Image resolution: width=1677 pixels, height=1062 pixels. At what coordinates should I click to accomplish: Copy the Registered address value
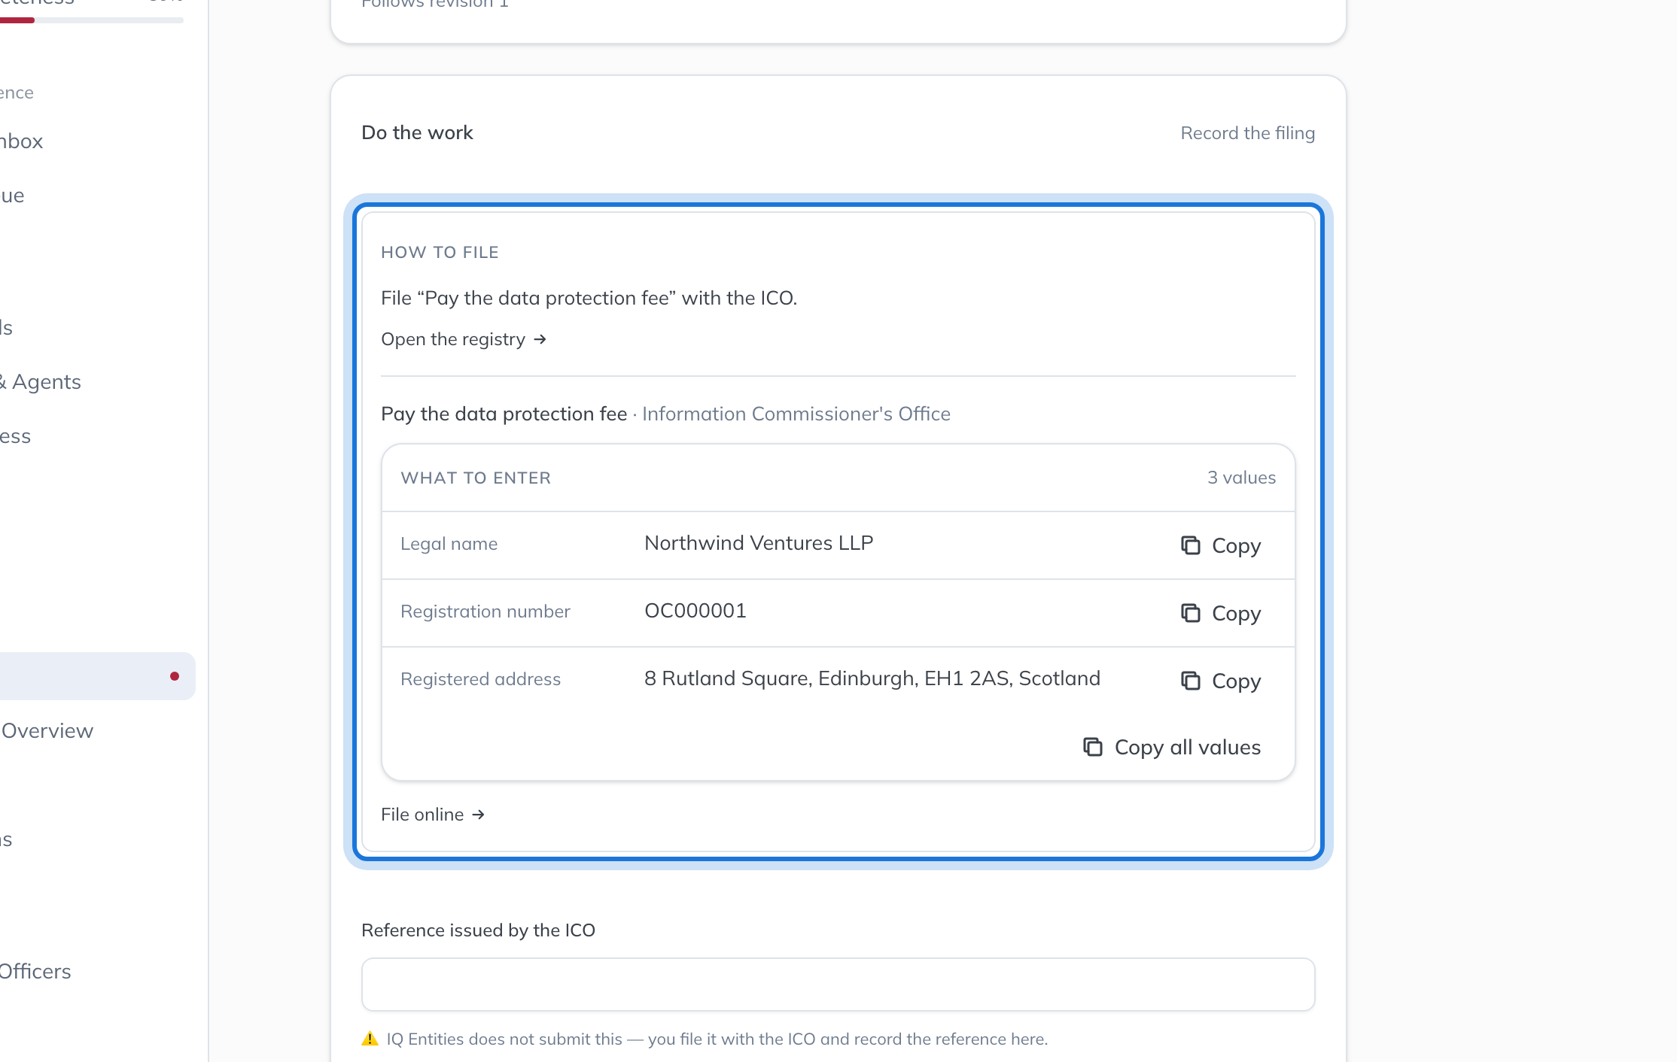pos(1220,681)
